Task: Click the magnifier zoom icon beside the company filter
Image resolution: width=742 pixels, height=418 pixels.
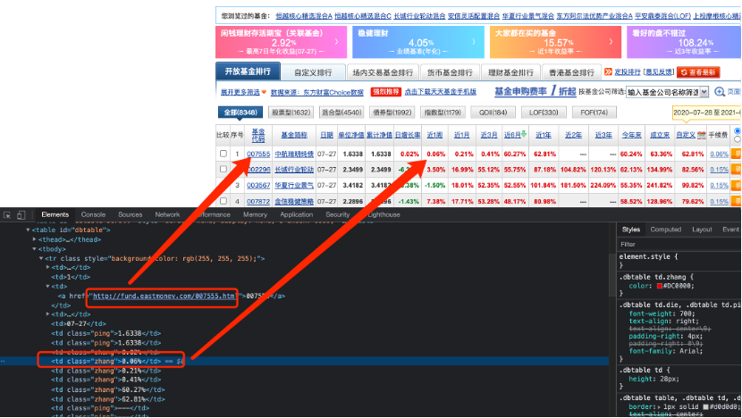Action: click(x=720, y=92)
